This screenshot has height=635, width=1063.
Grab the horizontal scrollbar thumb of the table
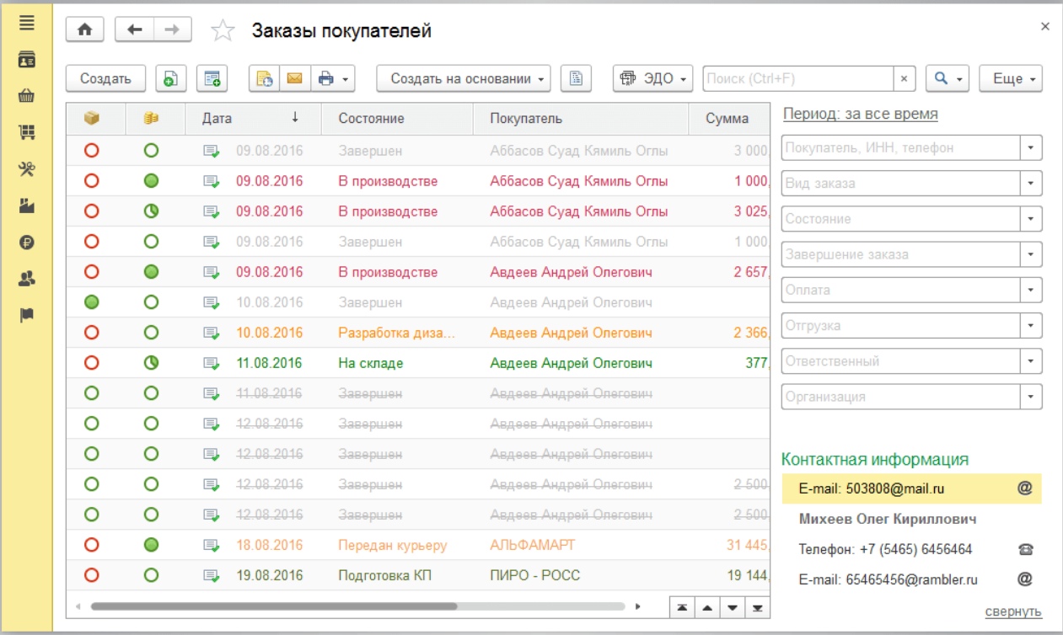(273, 606)
